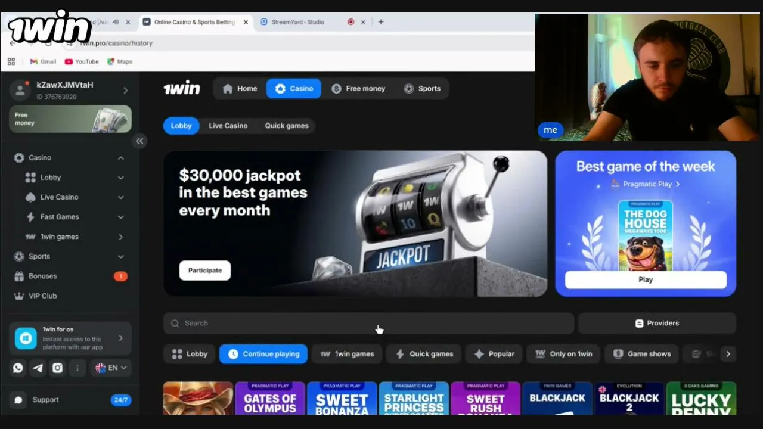Screen dimensions: 763x429
Task: Filter by Popular category chip
Action: point(494,354)
